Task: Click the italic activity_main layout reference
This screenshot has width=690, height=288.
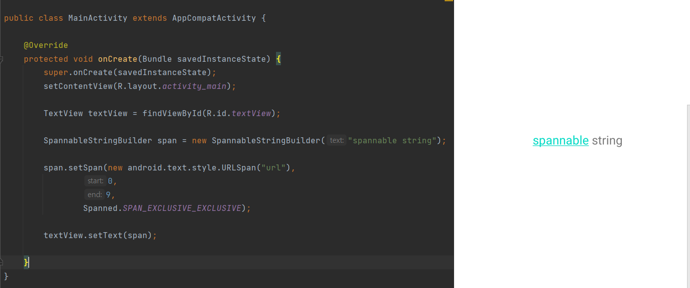Action: (x=194, y=86)
